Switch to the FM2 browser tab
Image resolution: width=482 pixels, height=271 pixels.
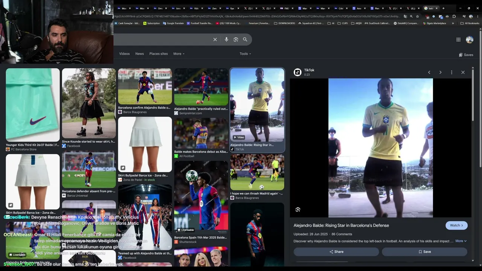pos(286,8)
